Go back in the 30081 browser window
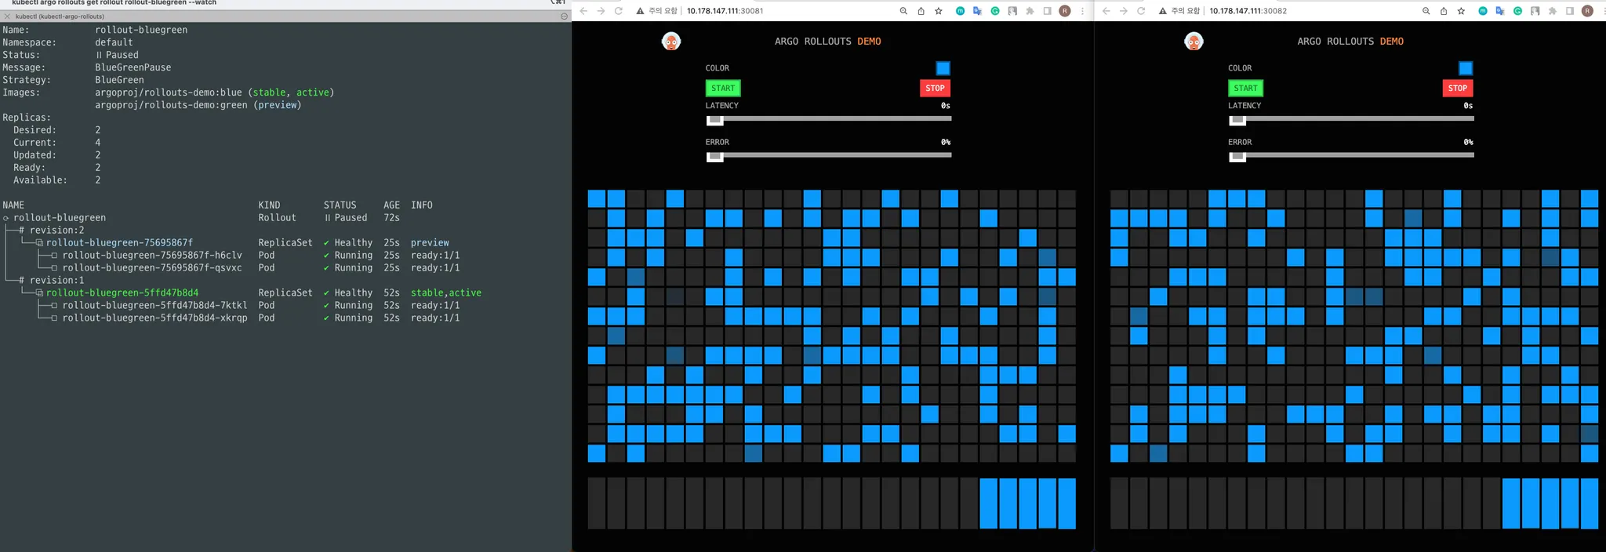The image size is (1606, 552). (583, 11)
